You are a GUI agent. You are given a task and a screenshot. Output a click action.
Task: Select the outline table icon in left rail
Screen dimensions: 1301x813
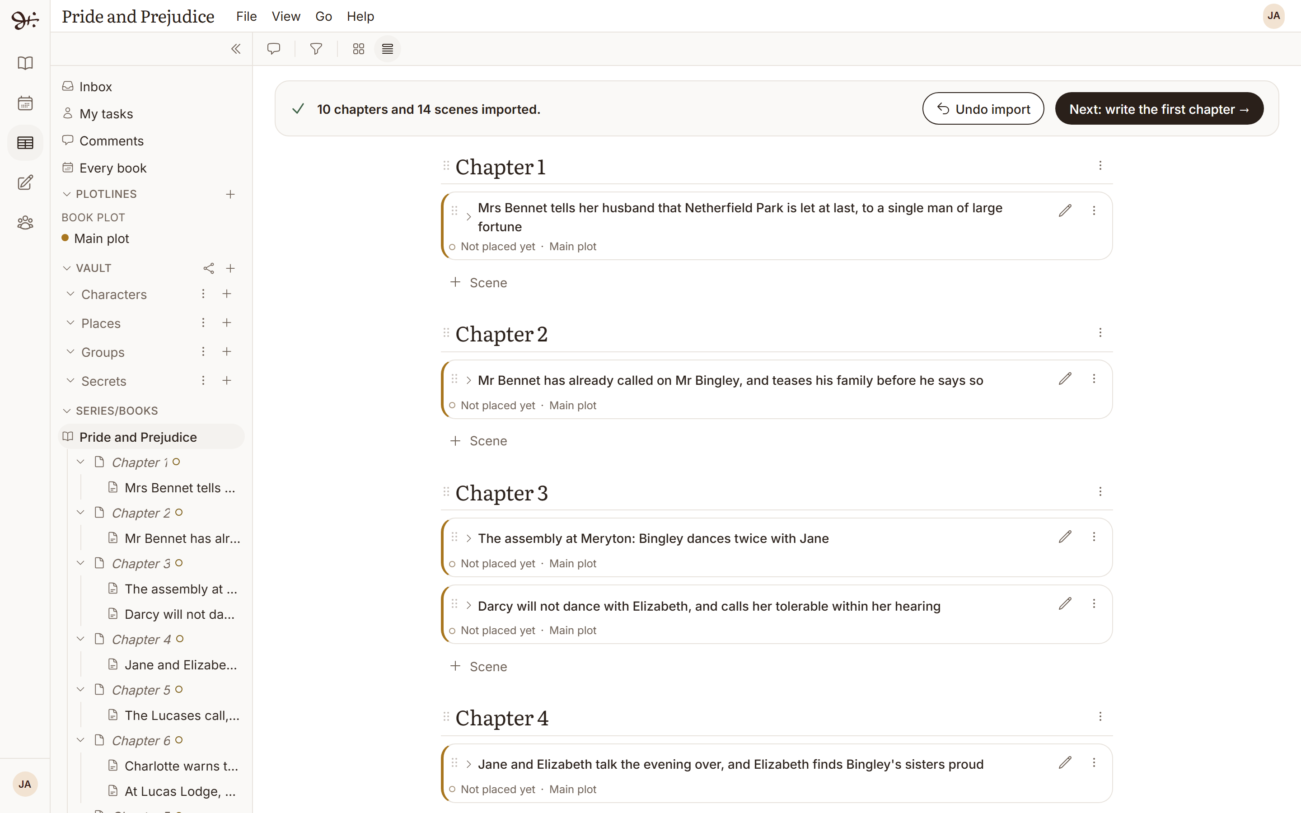coord(25,142)
